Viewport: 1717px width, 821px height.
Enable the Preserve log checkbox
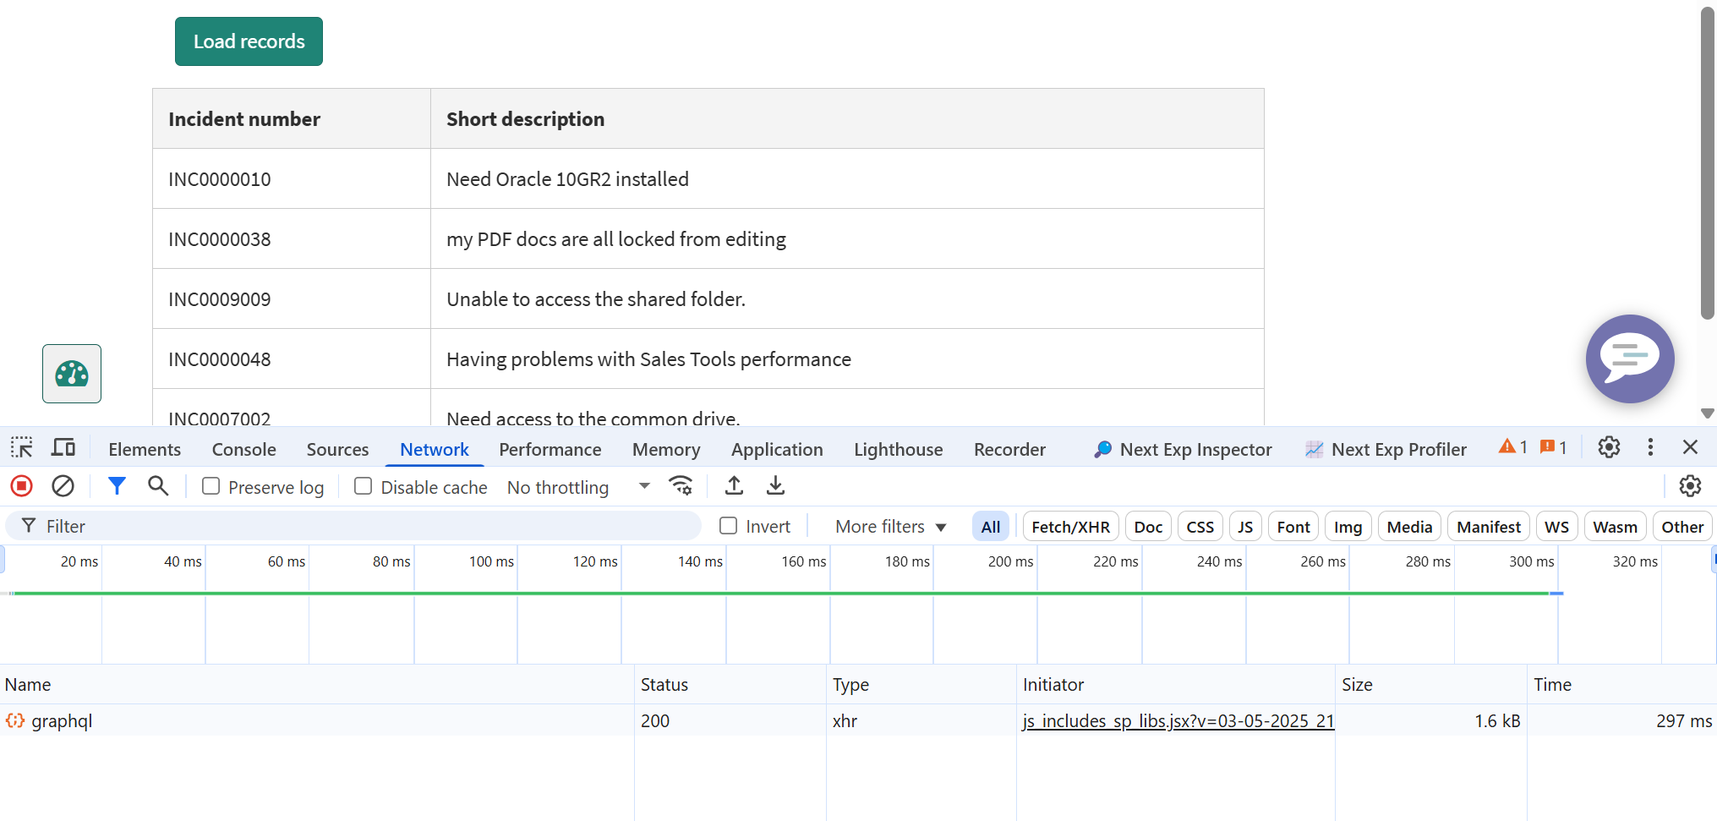pos(211,486)
